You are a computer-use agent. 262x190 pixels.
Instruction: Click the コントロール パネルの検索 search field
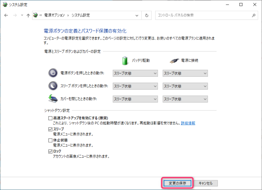pyautogui.click(x=207, y=15)
